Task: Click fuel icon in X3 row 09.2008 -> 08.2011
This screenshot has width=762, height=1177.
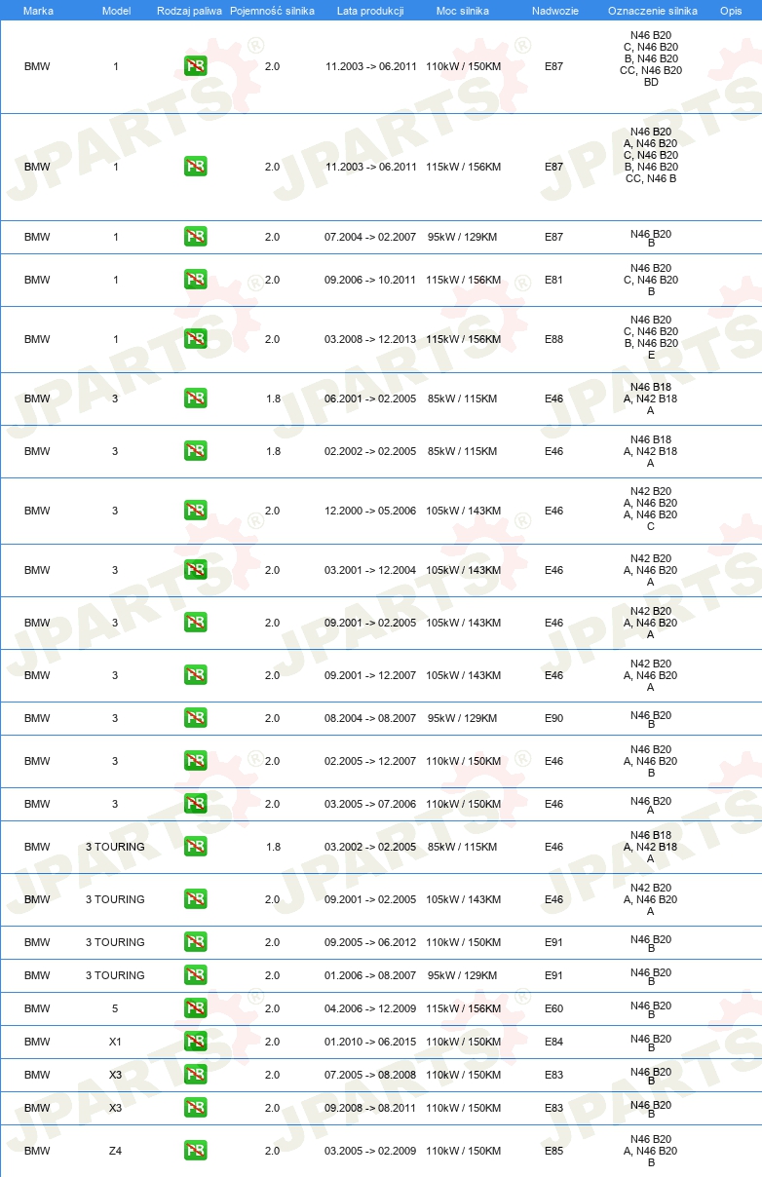Action: [x=195, y=1108]
